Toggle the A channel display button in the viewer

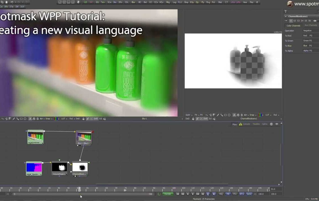click(234, 115)
